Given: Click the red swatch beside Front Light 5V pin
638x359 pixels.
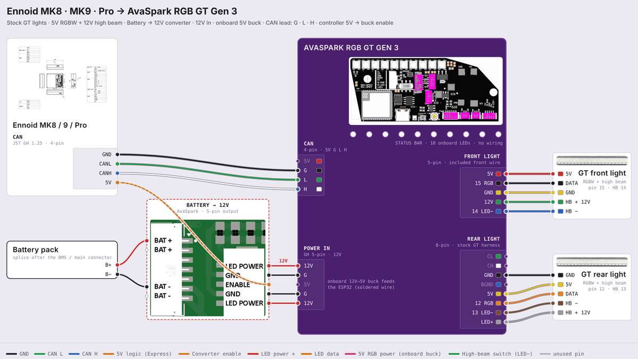Looking at the screenshot, I should (x=498, y=174).
